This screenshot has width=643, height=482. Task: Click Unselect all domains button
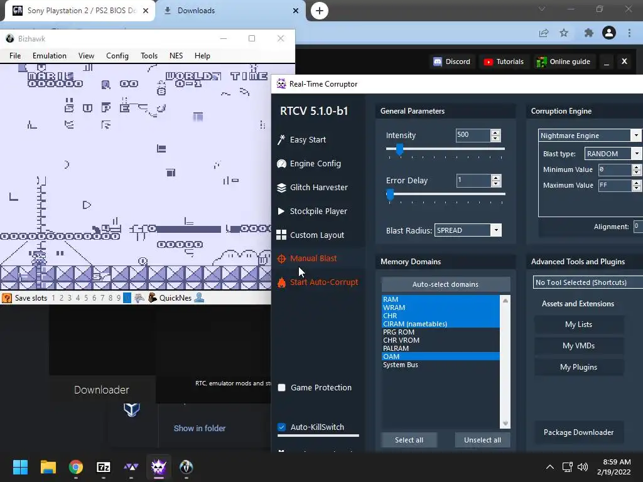pos(483,440)
